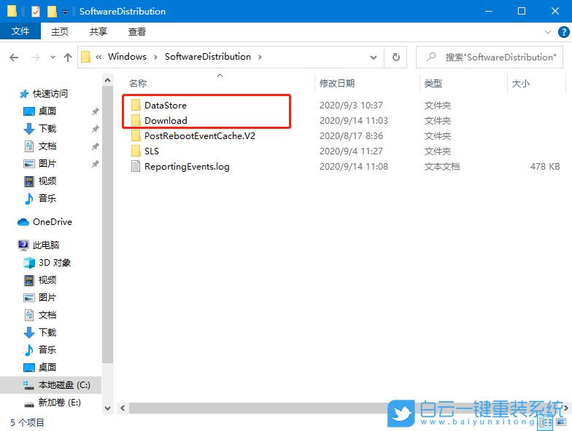Select the Download folder icon
This screenshot has width=572, height=431.
136,121
